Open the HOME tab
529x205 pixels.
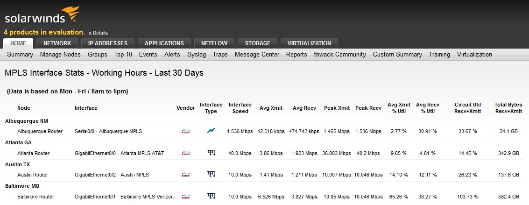coord(18,43)
